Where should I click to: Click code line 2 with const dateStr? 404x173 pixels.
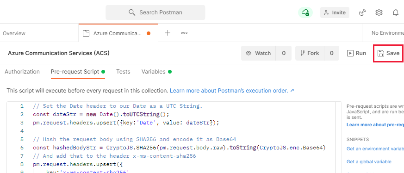(101, 114)
